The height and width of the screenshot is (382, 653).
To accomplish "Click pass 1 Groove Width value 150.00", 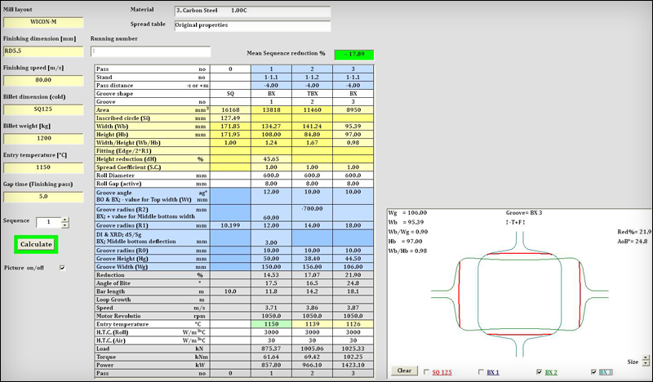I will tap(271, 267).
